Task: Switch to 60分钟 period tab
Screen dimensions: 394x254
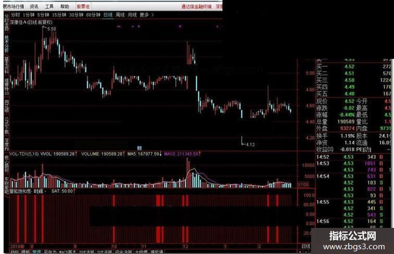Action: point(93,15)
